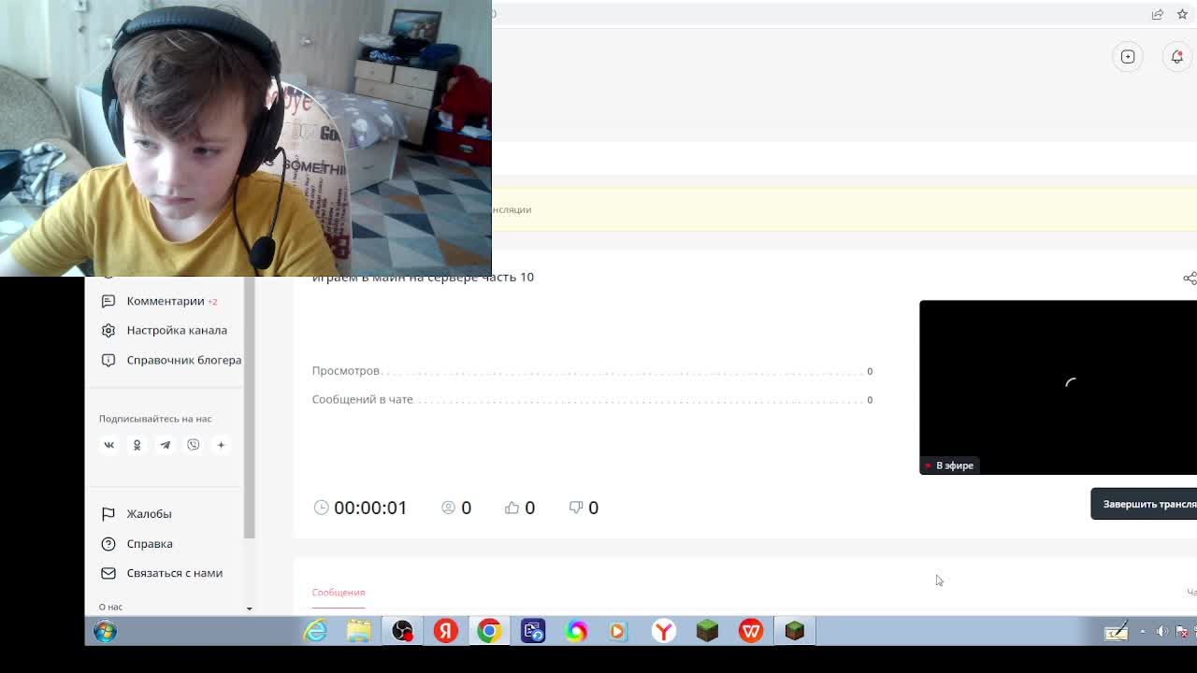Screen dimensions: 1197x673
Task: Open the VK social network icon
Action: (108, 445)
